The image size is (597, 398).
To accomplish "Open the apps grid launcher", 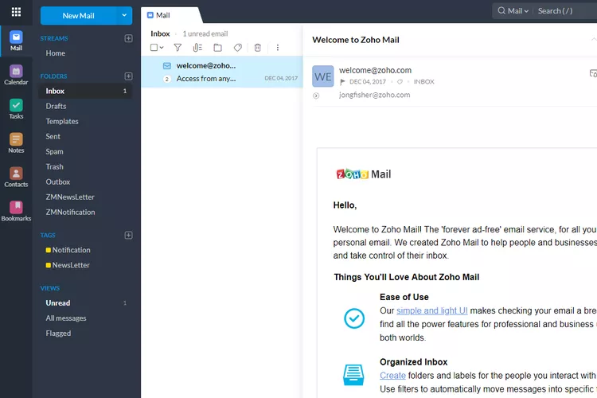I will click(16, 12).
